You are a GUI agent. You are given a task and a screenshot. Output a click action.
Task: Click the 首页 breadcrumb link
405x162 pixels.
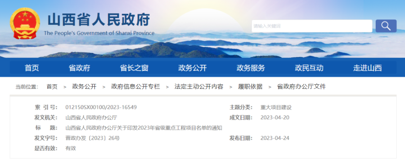point(52,87)
